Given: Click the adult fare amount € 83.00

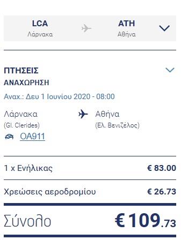Looking at the screenshot, I should 162,168.
